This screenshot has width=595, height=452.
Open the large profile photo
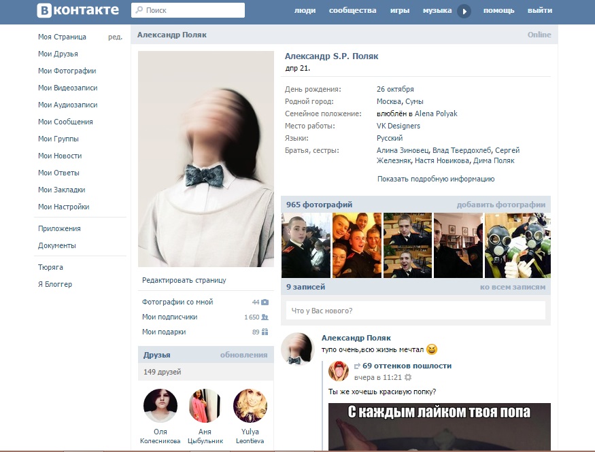click(x=205, y=159)
